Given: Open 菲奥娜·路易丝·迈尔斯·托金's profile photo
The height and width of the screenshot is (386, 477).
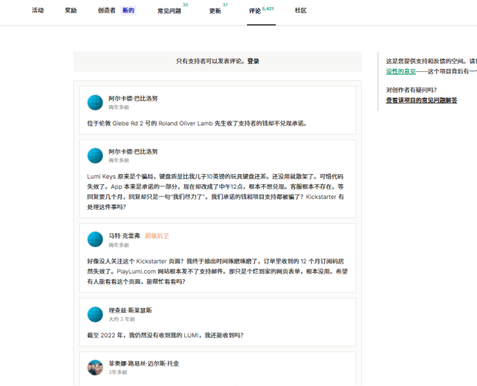Looking at the screenshot, I should tap(95, 368).
